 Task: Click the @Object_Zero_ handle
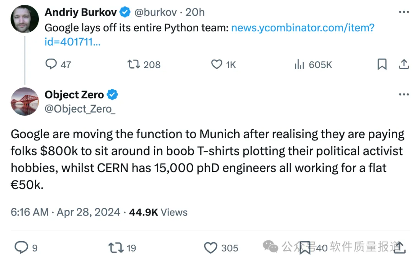click(x=80, y=109)
